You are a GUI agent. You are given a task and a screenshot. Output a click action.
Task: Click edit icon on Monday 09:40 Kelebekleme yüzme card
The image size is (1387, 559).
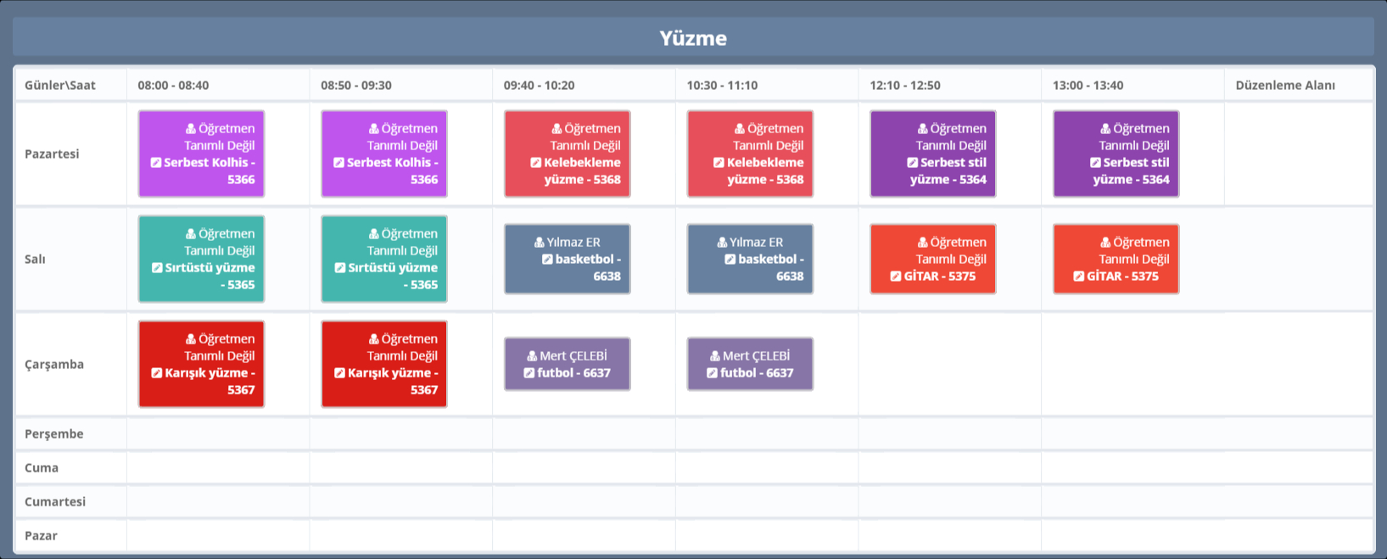[x=536, y=163]
